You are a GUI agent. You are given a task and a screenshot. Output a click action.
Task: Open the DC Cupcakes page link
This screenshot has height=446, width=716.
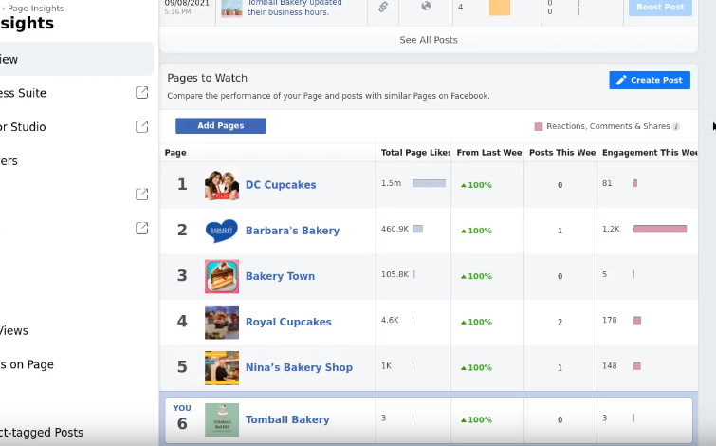click(x=281, y=185)
